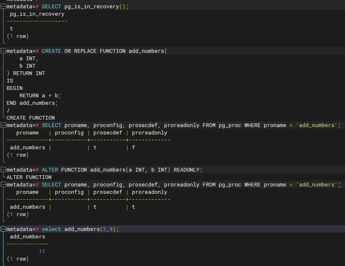Click the 't' result under pg_is_in_recovery
The height and width of the screenshot is (266, 345).
[x=12, y=29]
